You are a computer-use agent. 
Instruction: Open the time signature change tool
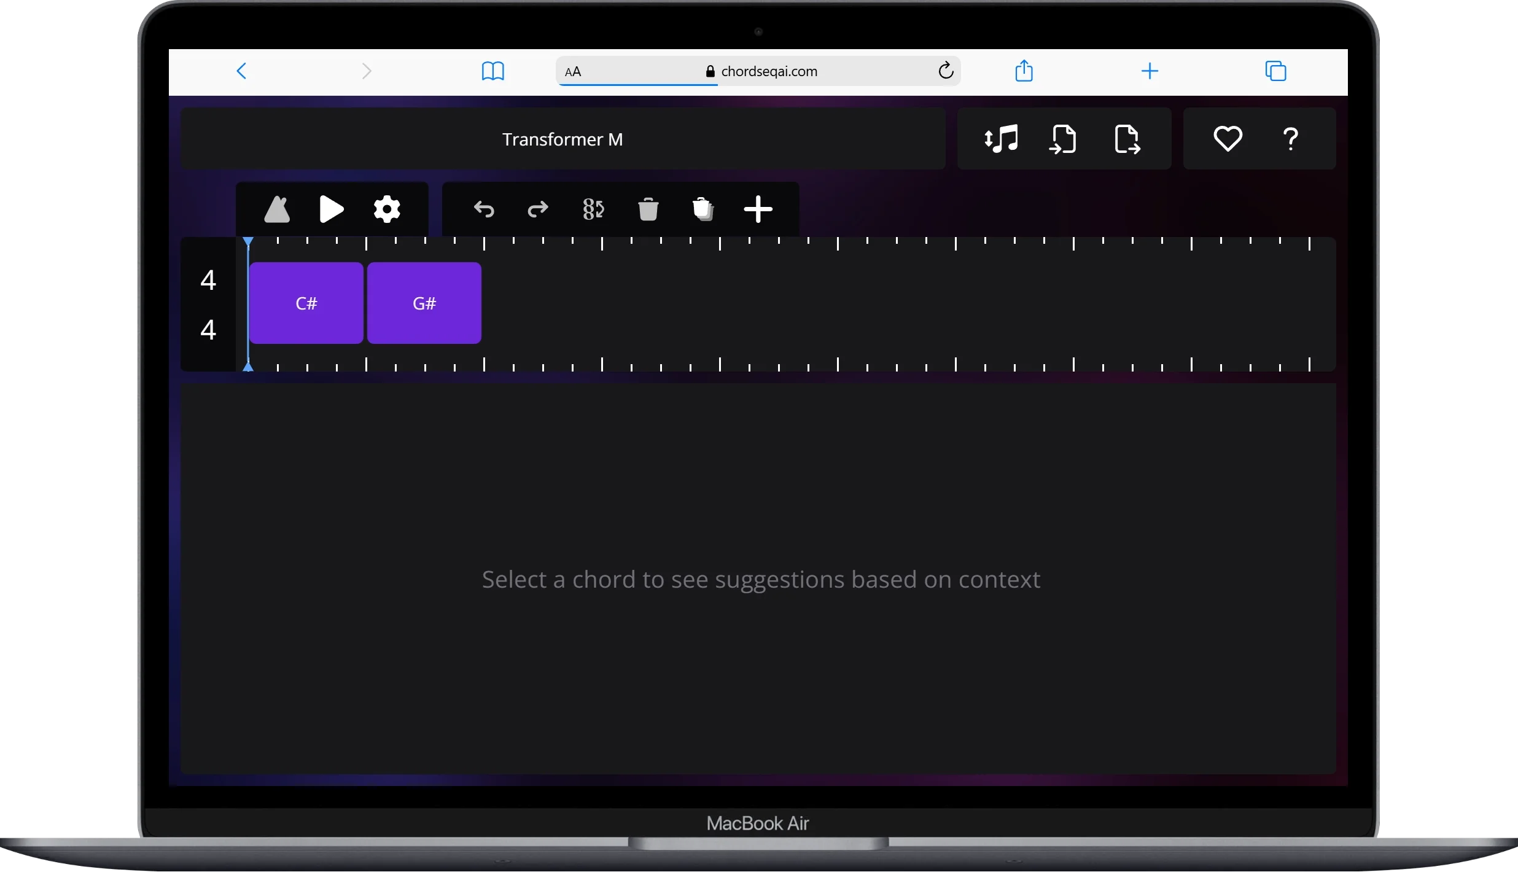pyautogui.click(x=593, y=209)
